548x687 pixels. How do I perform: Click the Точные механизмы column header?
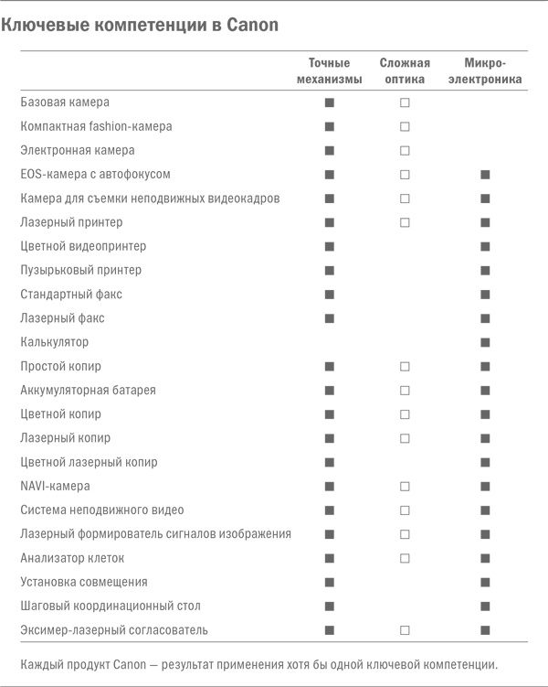[x=329, y=71]
